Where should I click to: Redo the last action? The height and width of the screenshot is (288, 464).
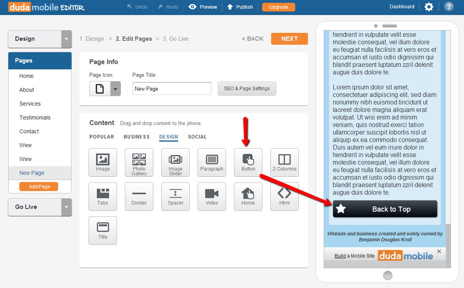pyautogui.click(x=168, y=7)
